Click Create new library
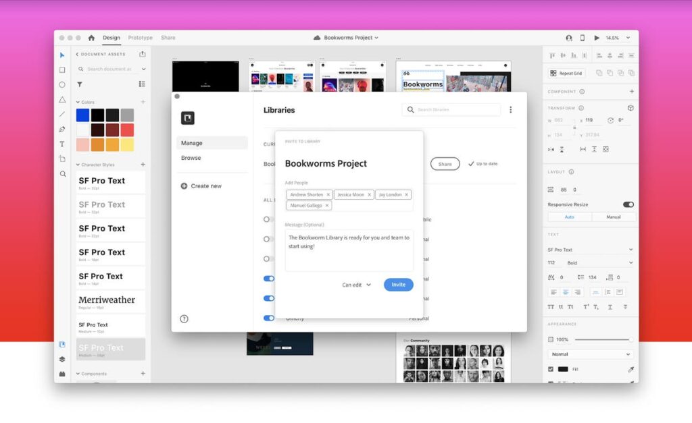 [201, 186]
